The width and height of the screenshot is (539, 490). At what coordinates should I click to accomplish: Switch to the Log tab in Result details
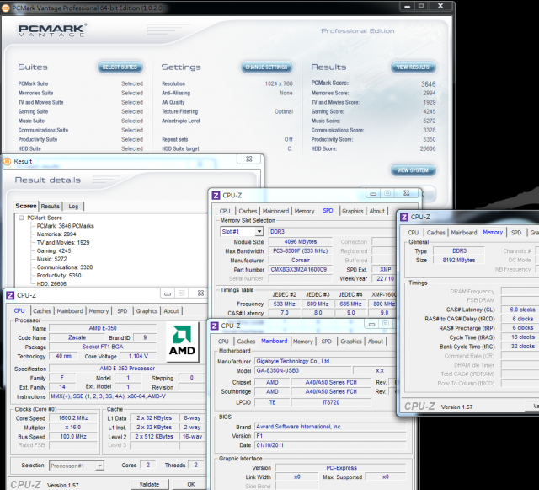point(73,207)
